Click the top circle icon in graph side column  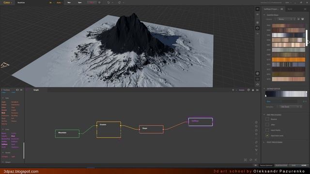tap(256, 122)
